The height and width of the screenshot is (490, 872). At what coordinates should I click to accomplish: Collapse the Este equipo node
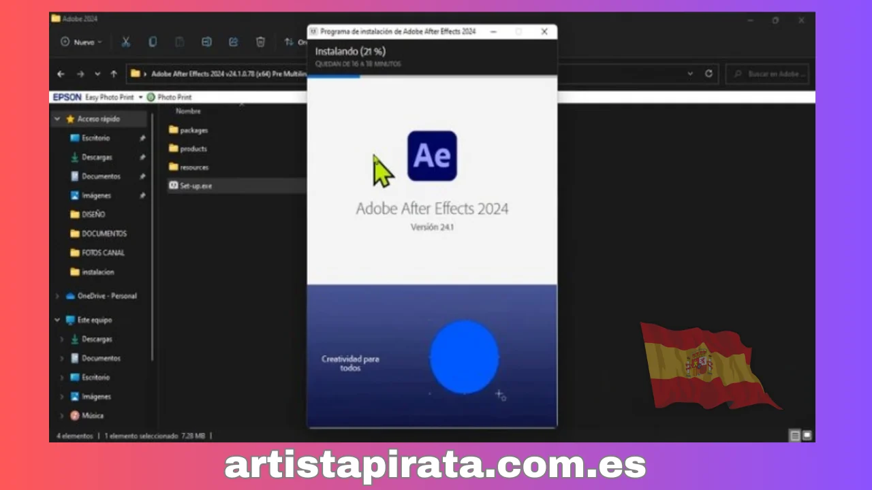pos(57,320)
